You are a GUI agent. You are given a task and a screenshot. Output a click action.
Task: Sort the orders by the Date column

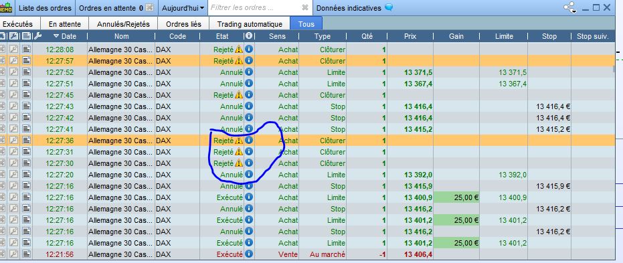[65, 36]
